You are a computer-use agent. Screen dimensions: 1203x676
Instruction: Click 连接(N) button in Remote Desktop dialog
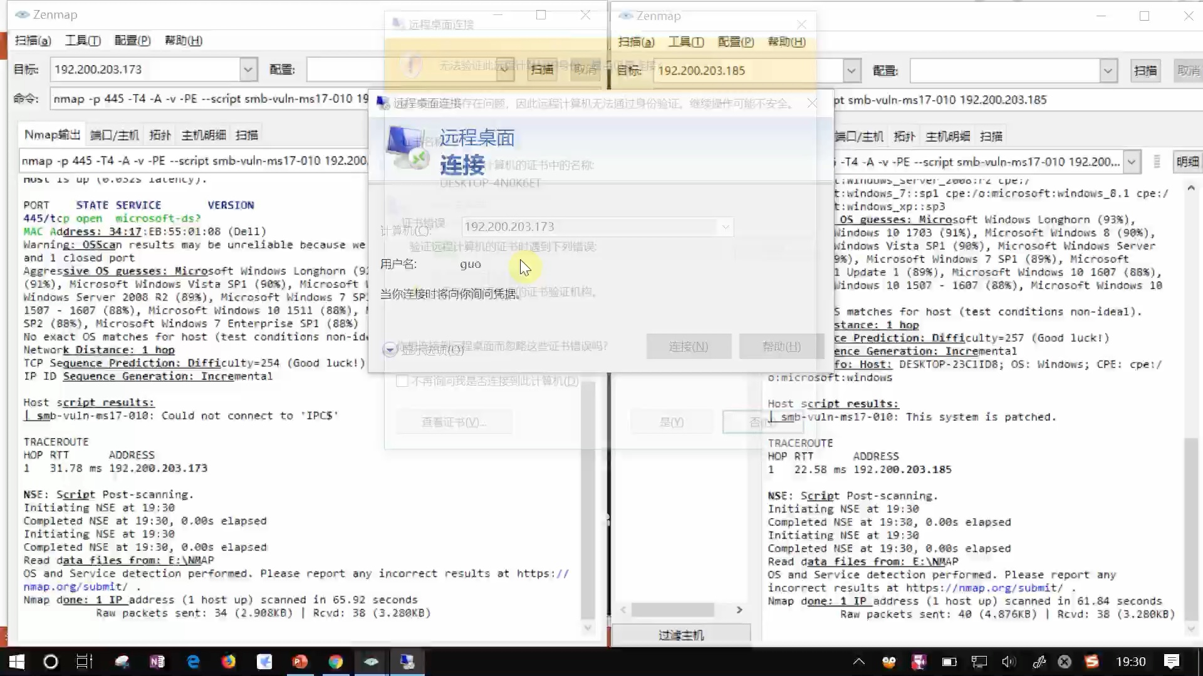coord(689,347)
